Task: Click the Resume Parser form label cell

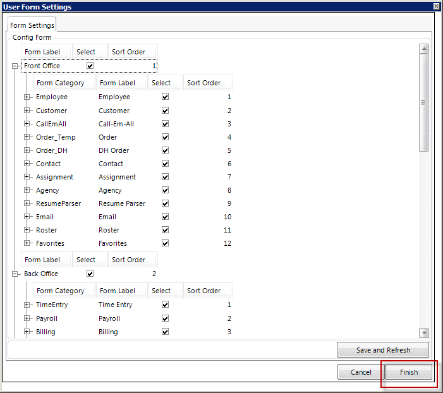Action: pos(122,203)
